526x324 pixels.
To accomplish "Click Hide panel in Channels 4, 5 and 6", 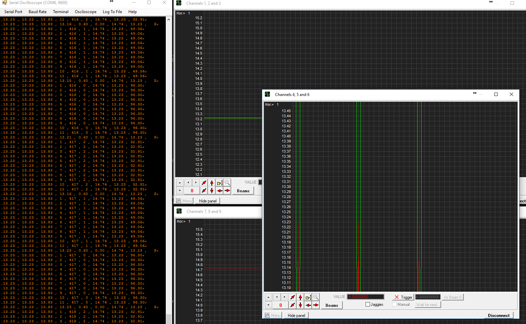I will (x=296, y=316).
